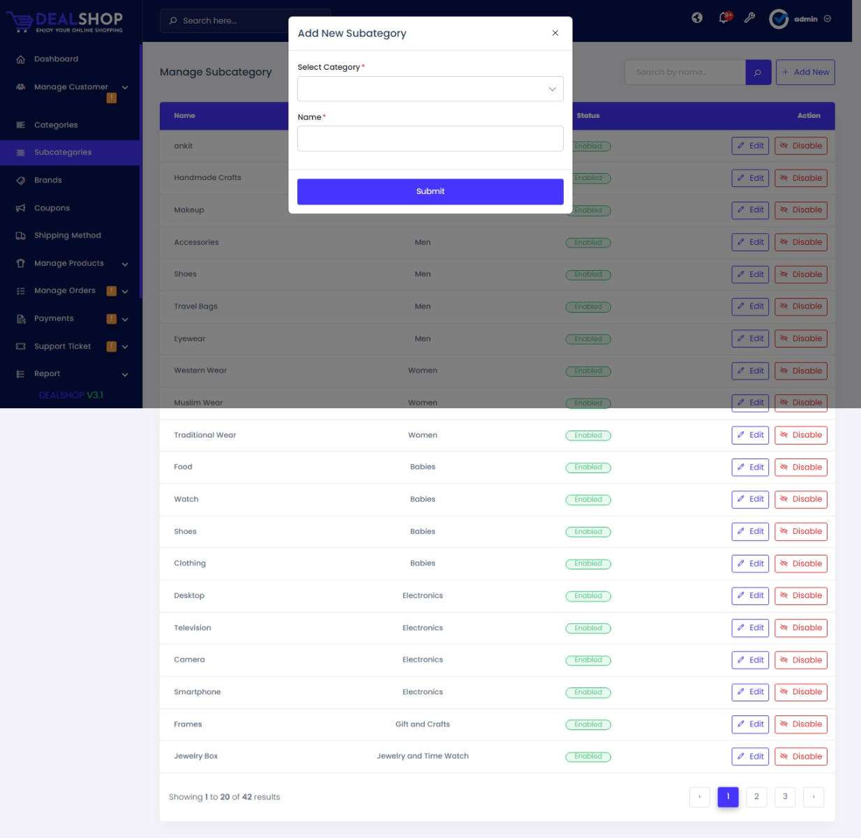Click the admin profile avatar
The image size is (861, 838).
click(779, 19)
